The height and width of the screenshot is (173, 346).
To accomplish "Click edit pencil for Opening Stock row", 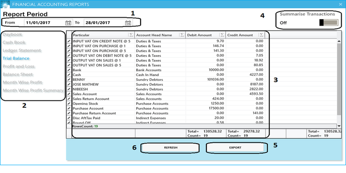I will (69, 104).
